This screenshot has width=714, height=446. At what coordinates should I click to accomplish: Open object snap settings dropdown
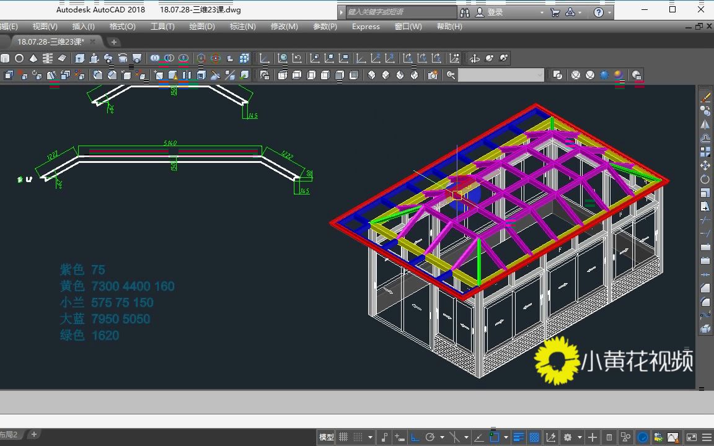point(506,437)
